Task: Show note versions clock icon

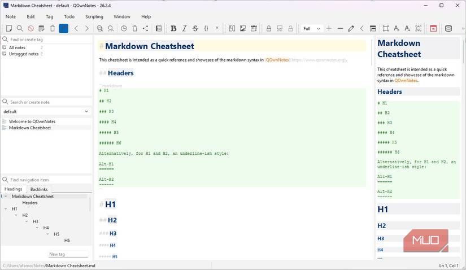Action: pyautogui.click(x=124, y=29)
